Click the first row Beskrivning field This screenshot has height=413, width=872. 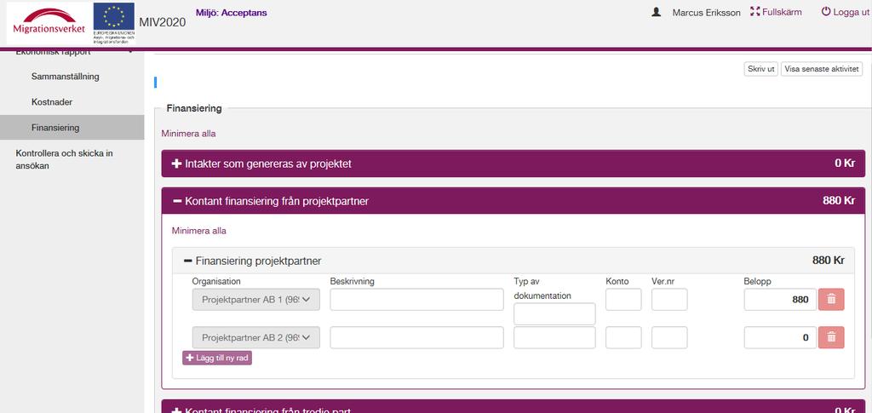coord(416,300)
